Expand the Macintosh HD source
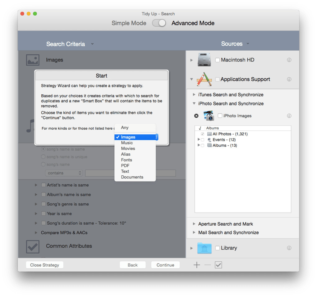 pos(191,60)
